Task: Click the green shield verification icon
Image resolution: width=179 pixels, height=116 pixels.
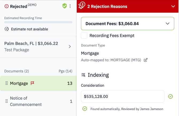Action: 64,6
